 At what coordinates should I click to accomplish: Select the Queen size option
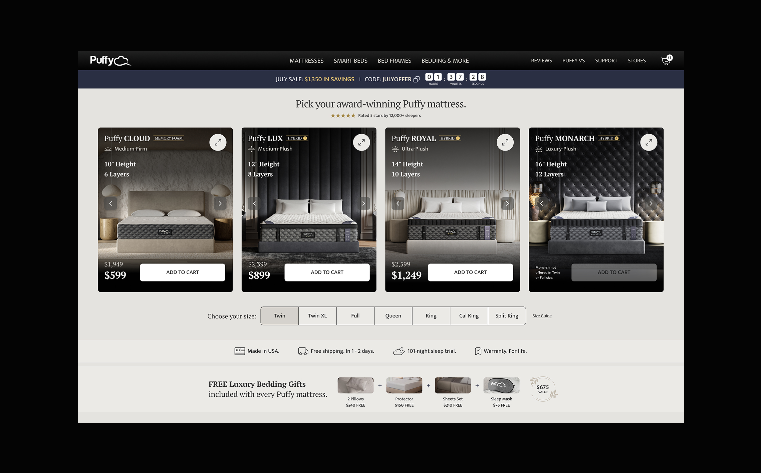coord(393,316)
